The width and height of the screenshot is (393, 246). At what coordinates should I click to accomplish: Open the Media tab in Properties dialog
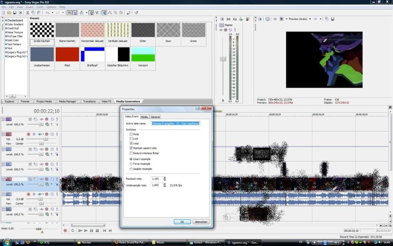pyautogui.click(x=144, y=117)
